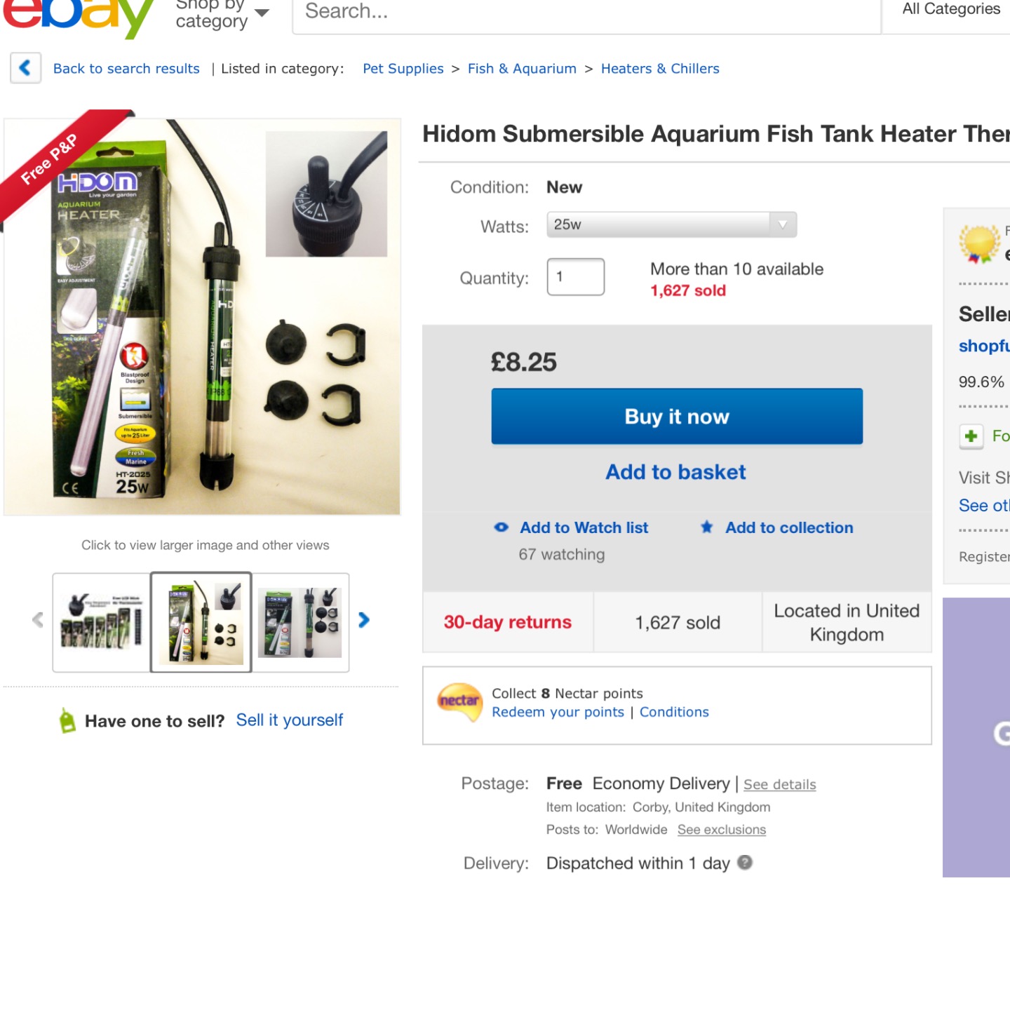Click the back arrow button
The image size is (1010, 1010).
pos(26,68)
